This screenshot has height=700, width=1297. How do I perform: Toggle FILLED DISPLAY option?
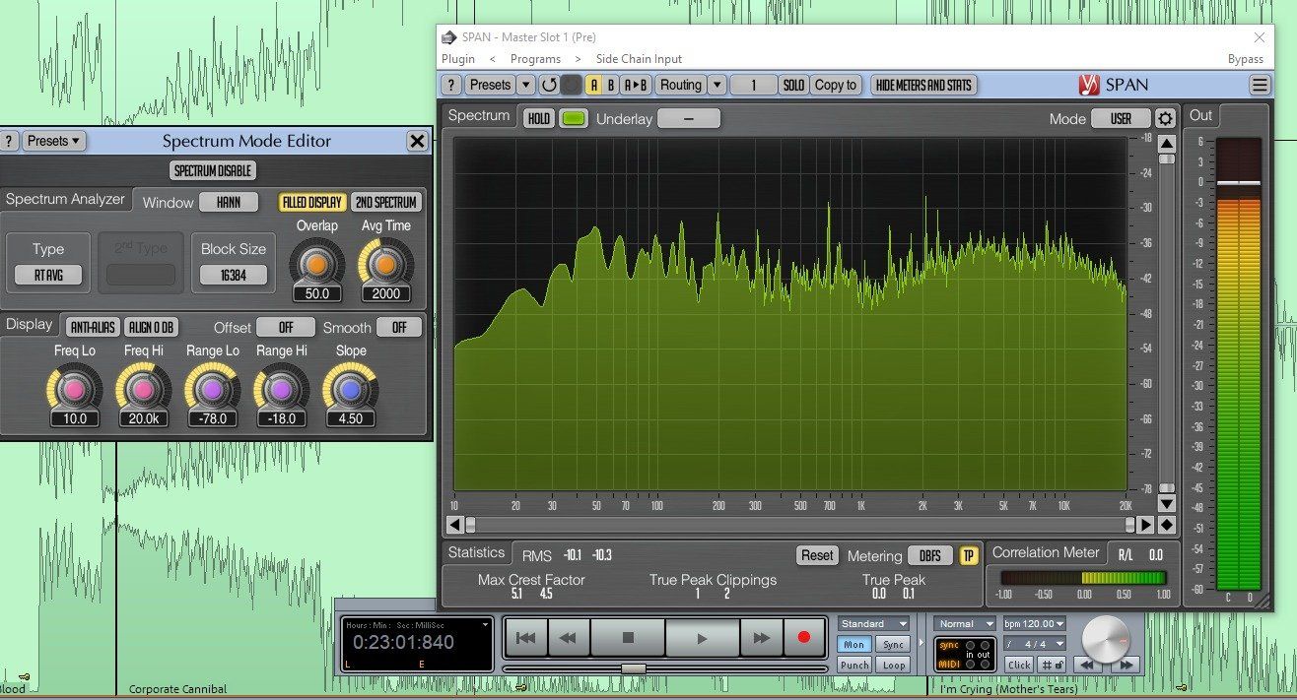[311, 203]
